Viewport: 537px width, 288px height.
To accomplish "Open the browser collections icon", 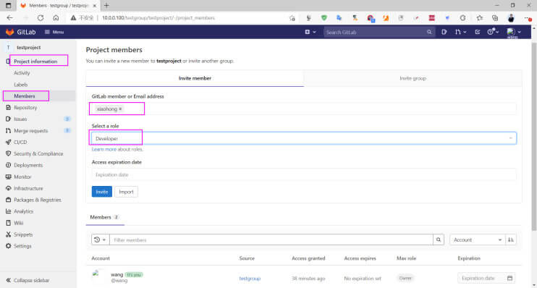I will click(x=495, y=18).
